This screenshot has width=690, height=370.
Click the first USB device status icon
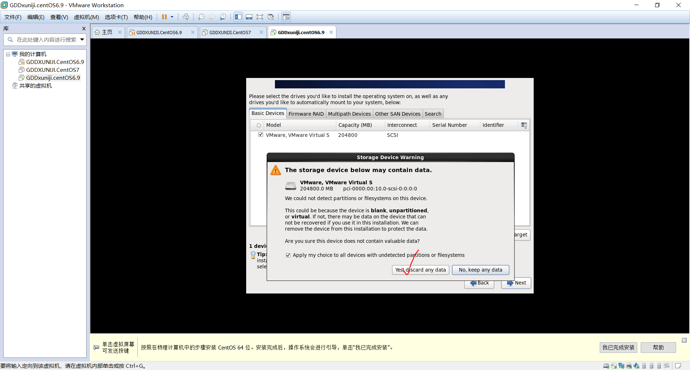644,366
